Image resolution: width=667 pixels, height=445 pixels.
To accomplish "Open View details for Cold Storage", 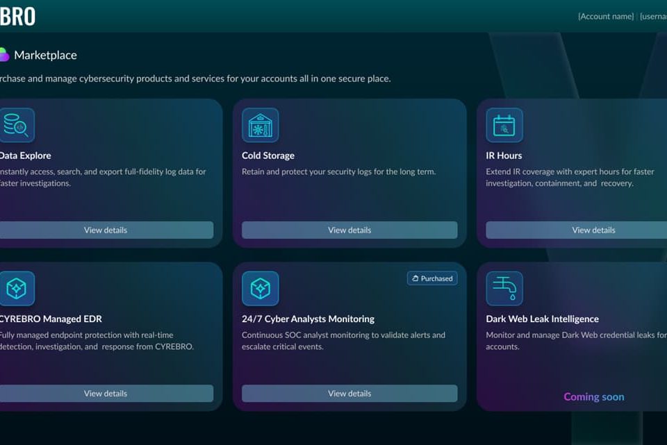I will (x=349, y=230).
